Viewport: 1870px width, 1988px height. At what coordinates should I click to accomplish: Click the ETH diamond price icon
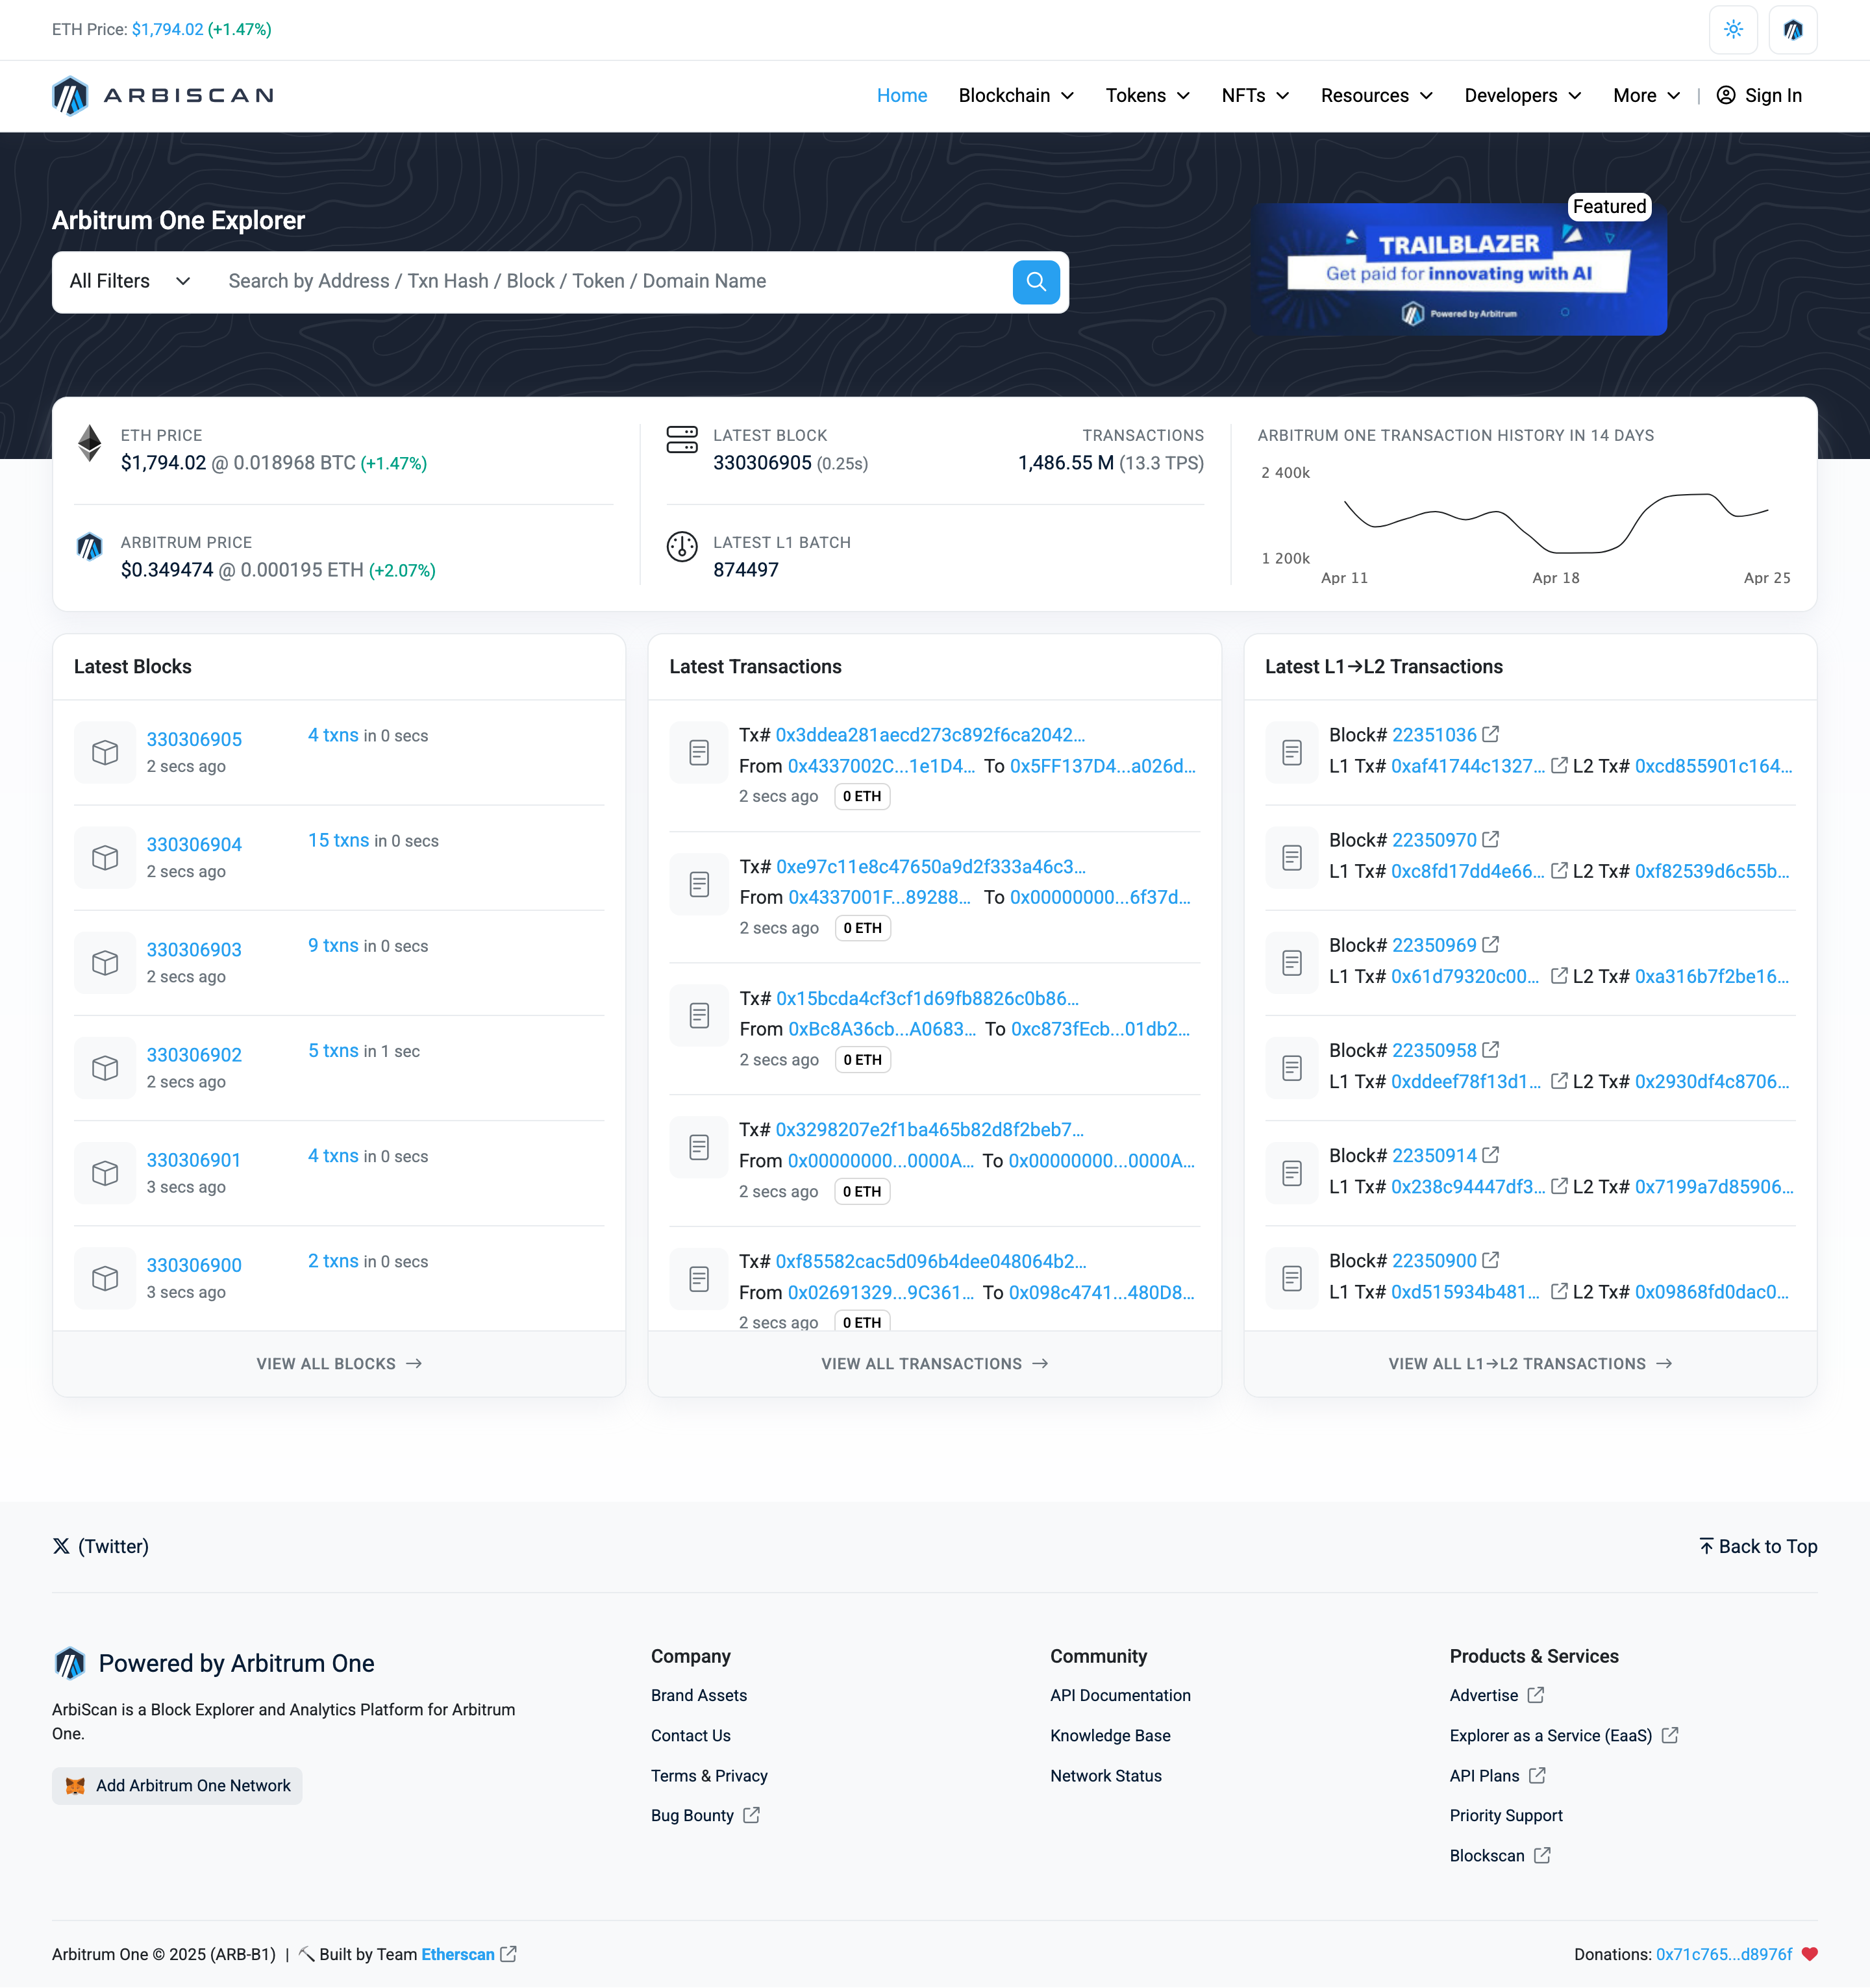click(90, 443)
